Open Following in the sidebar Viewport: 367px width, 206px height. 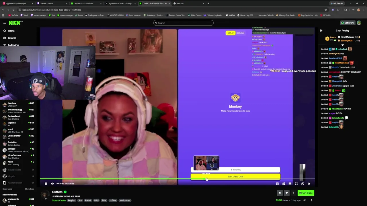point(13,45)
